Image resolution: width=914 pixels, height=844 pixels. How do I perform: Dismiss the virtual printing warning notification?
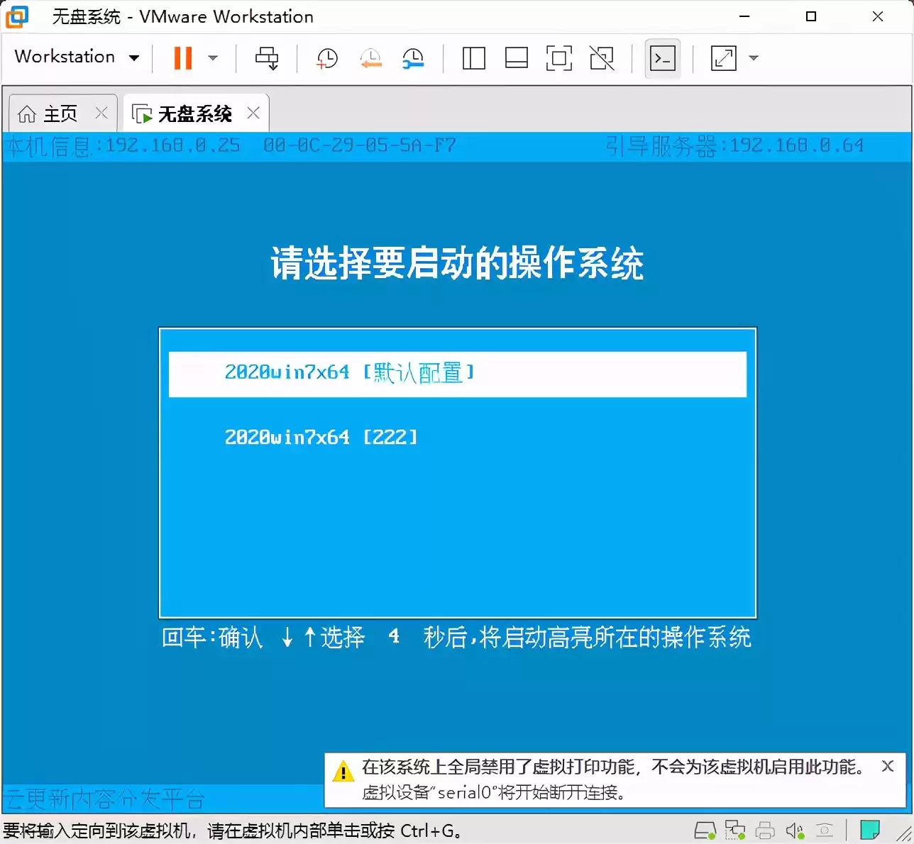888,766
